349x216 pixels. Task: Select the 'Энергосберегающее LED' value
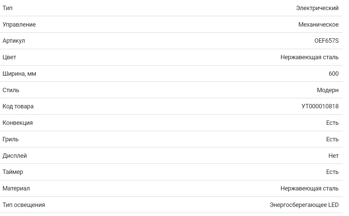pos(304,205)
